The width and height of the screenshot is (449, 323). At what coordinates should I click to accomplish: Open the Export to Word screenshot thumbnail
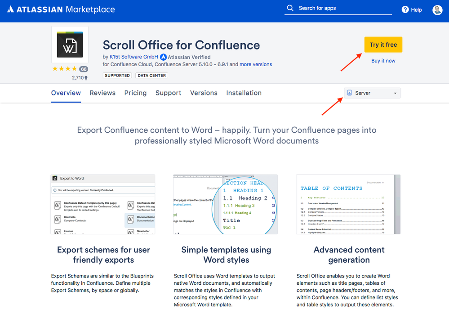(103, 204)
